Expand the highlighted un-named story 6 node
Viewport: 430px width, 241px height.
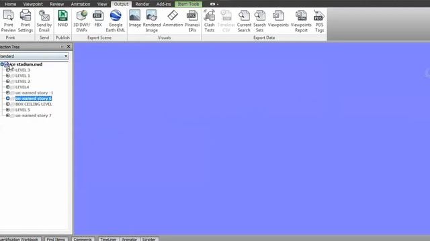click(7, 98)
